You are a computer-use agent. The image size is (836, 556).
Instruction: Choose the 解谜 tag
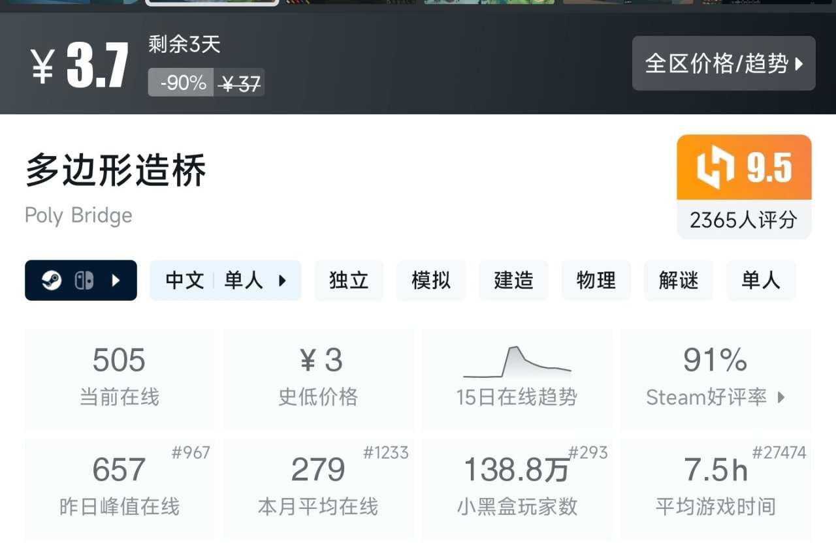coord(678,281)
